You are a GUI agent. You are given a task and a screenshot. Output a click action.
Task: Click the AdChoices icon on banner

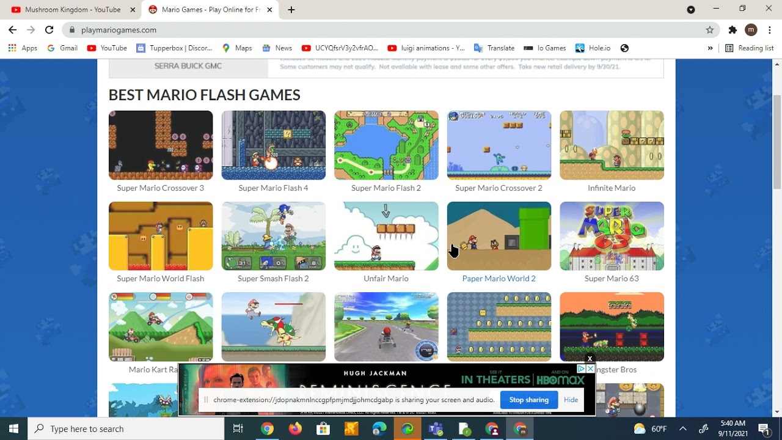581,369
